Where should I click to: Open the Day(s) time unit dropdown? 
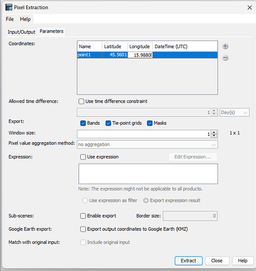(x=234, y=112)
